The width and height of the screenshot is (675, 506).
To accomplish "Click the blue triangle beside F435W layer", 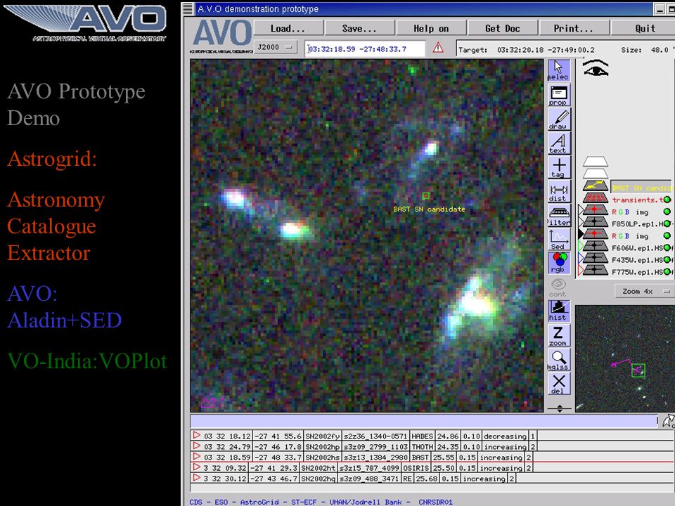I will (x=581, y=258).
